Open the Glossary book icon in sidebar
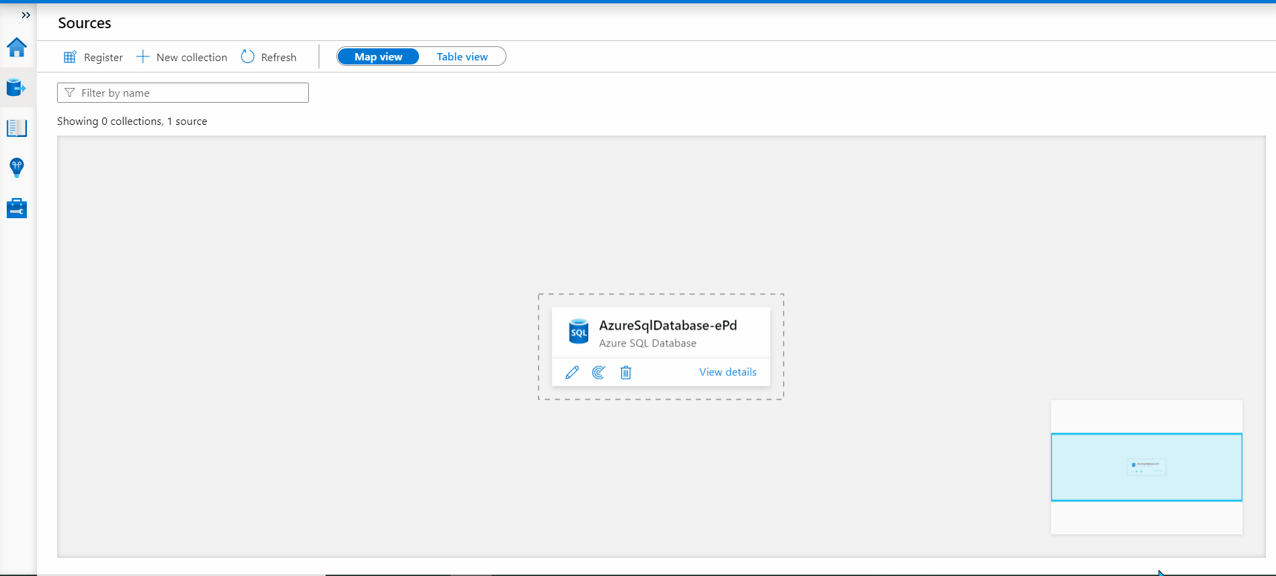The height and width of the screenshot is (576, 1276). click(17, 128)
